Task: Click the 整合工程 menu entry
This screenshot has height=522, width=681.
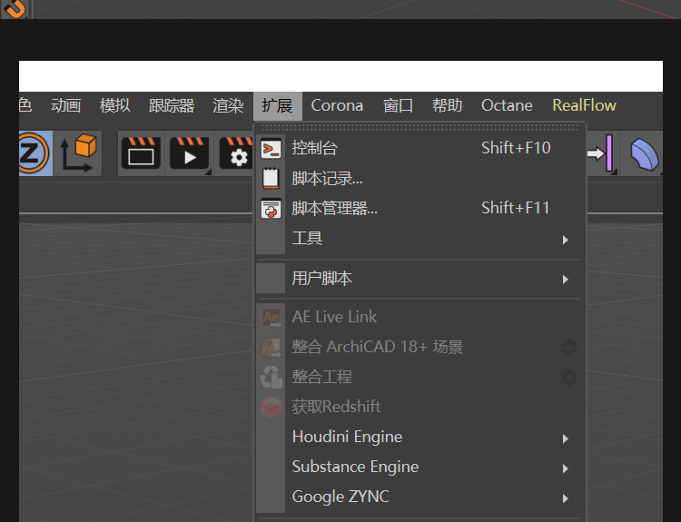Action: [420, 377]
